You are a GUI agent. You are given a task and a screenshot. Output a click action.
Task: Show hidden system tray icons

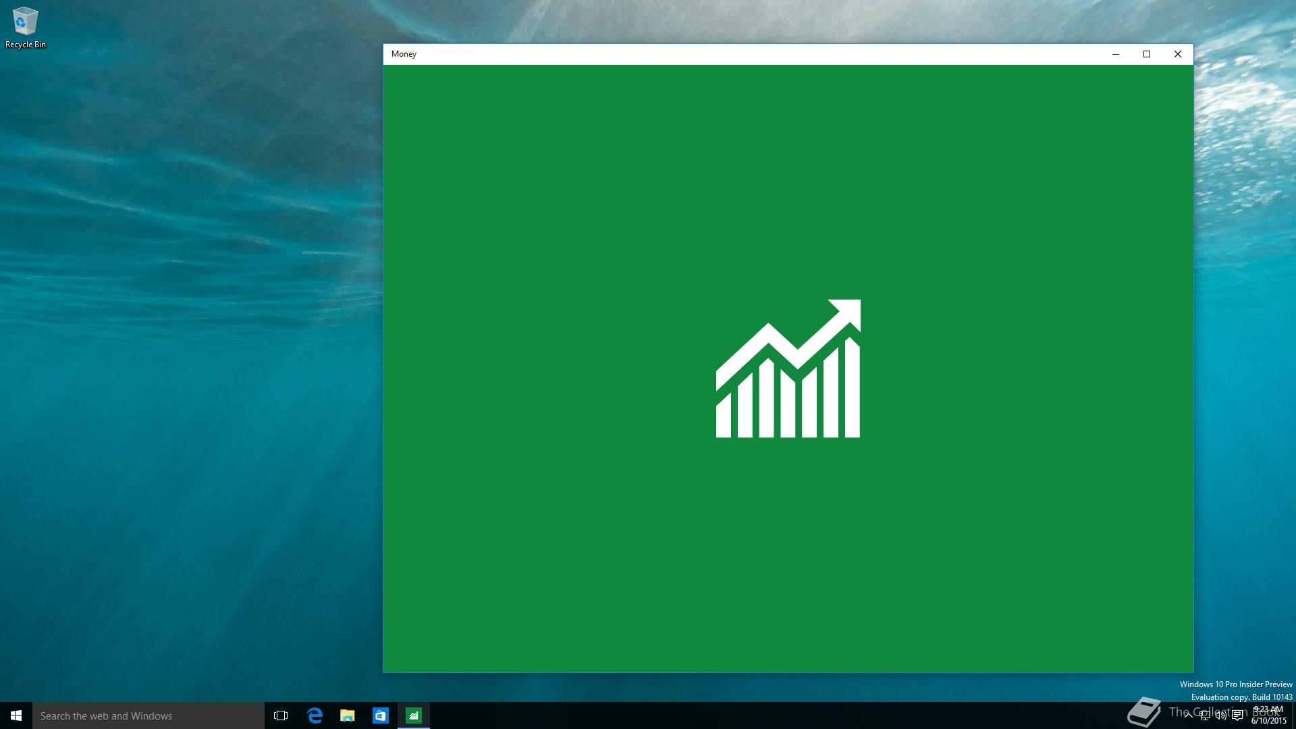pyautogui.click(x=1188, y=715)
